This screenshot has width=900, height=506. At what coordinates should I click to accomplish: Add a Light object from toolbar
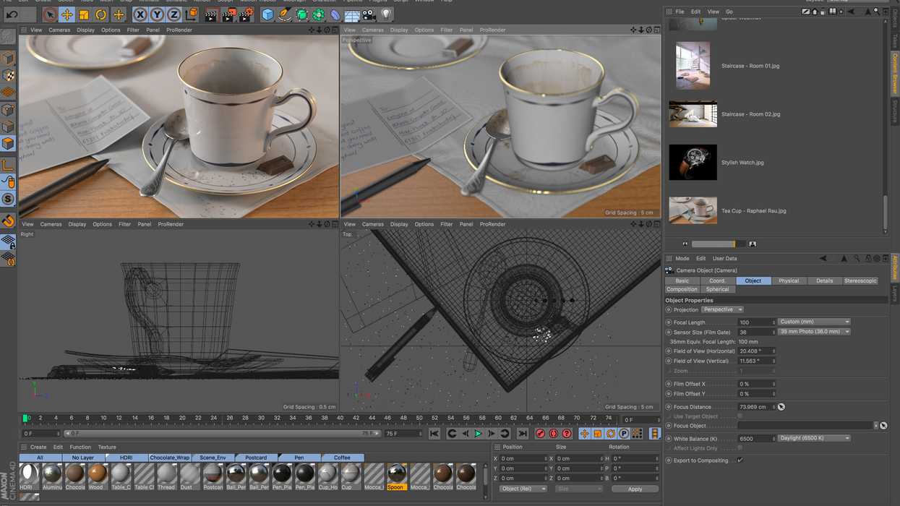(x=386, y=14)
